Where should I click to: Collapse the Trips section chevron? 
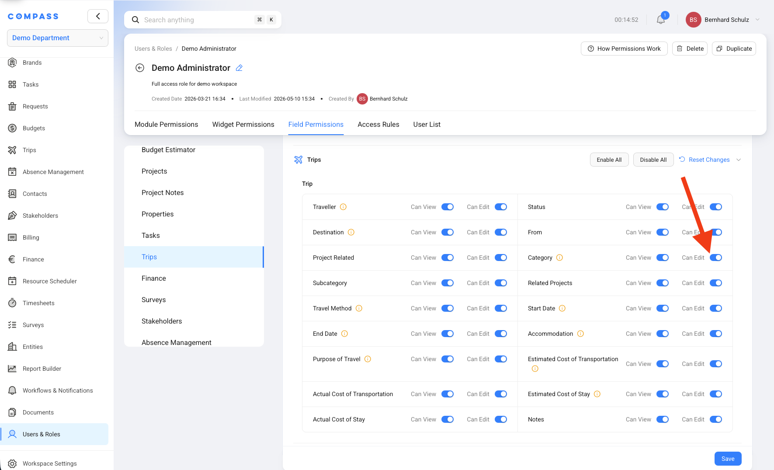point(739,160)
